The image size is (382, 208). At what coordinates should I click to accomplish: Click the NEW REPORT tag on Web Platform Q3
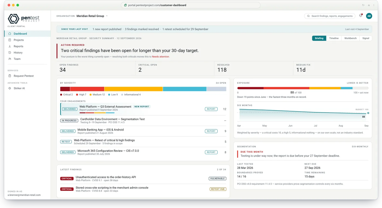[x=142, y=107]
